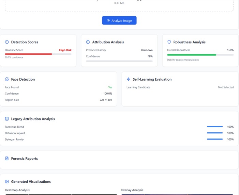
Task: Click the Generated Visualizations image icon
Action: (x=7, y=181)
